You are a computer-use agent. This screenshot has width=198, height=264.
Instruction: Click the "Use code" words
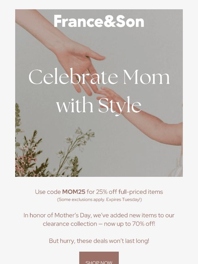tap(48, 192)
